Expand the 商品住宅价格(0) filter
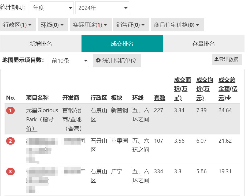Screen dimensions: 248x196 177,25
